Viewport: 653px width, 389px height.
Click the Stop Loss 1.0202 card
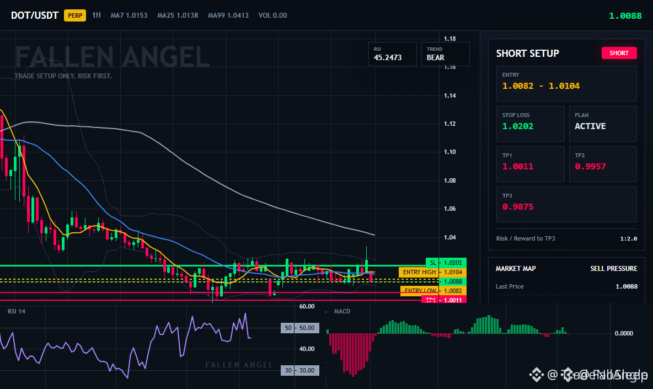tap(530, 124)
